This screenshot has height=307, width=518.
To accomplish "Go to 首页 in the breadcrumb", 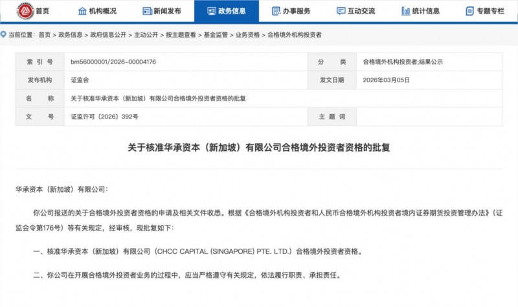I will point(45,35).
